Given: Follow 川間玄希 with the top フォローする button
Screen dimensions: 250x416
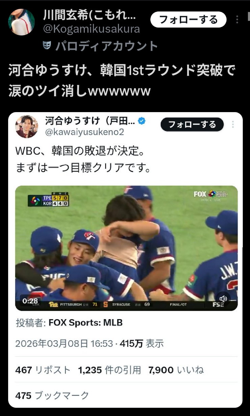Looking at the screenshot, I should click(189, 20).
